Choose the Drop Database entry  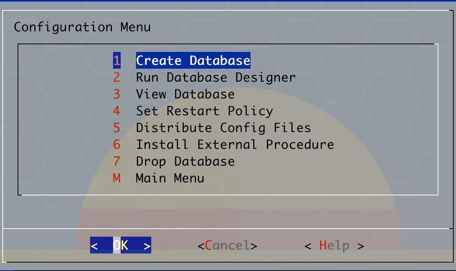(185, 161)
